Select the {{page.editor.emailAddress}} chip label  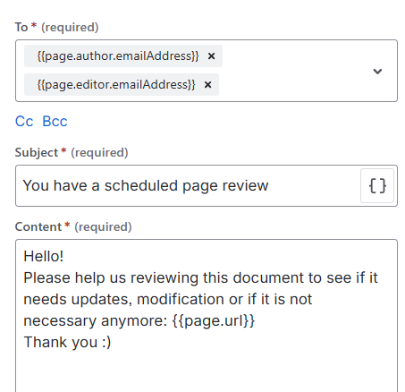pos(116,85)
